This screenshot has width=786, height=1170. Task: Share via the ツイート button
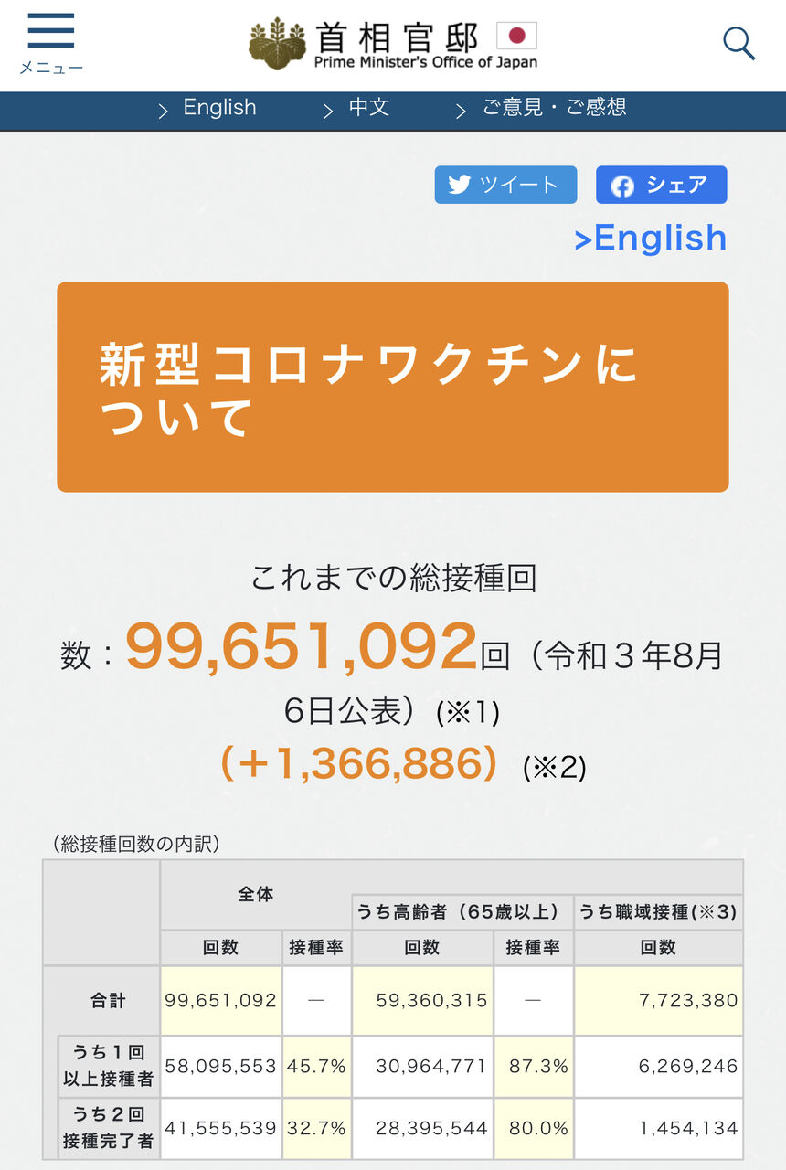pyautogui.click(x=505, y=185)
